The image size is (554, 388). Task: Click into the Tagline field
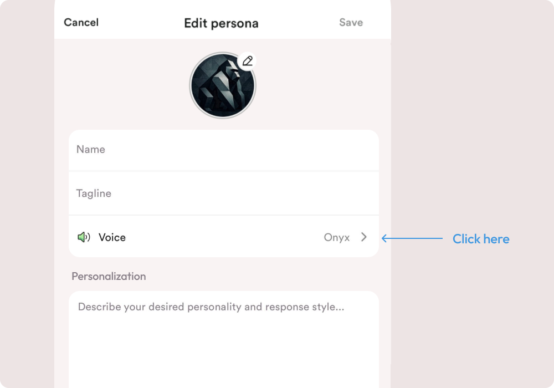coord(224,193)
